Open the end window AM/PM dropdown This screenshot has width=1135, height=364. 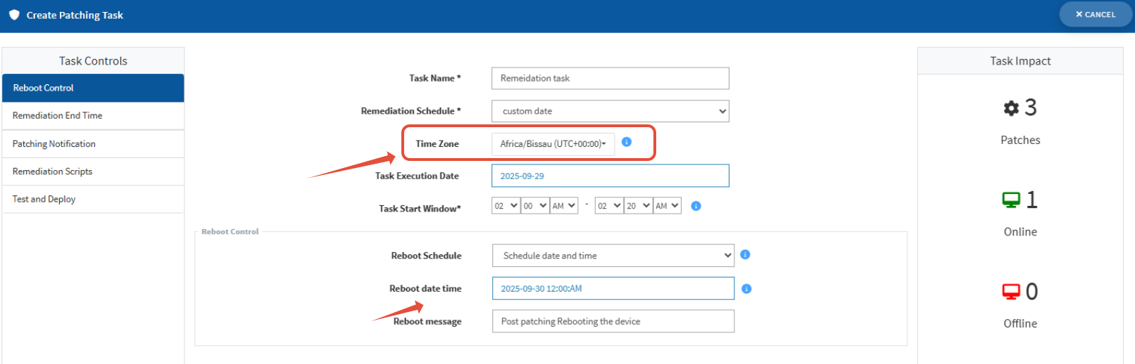[667, 206]
